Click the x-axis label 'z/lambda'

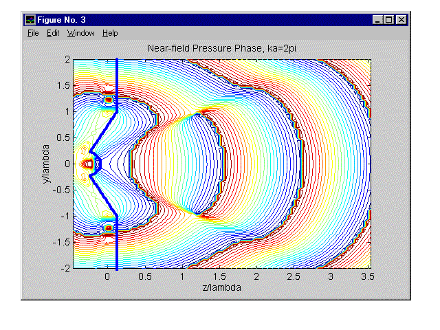pos(222,287)
